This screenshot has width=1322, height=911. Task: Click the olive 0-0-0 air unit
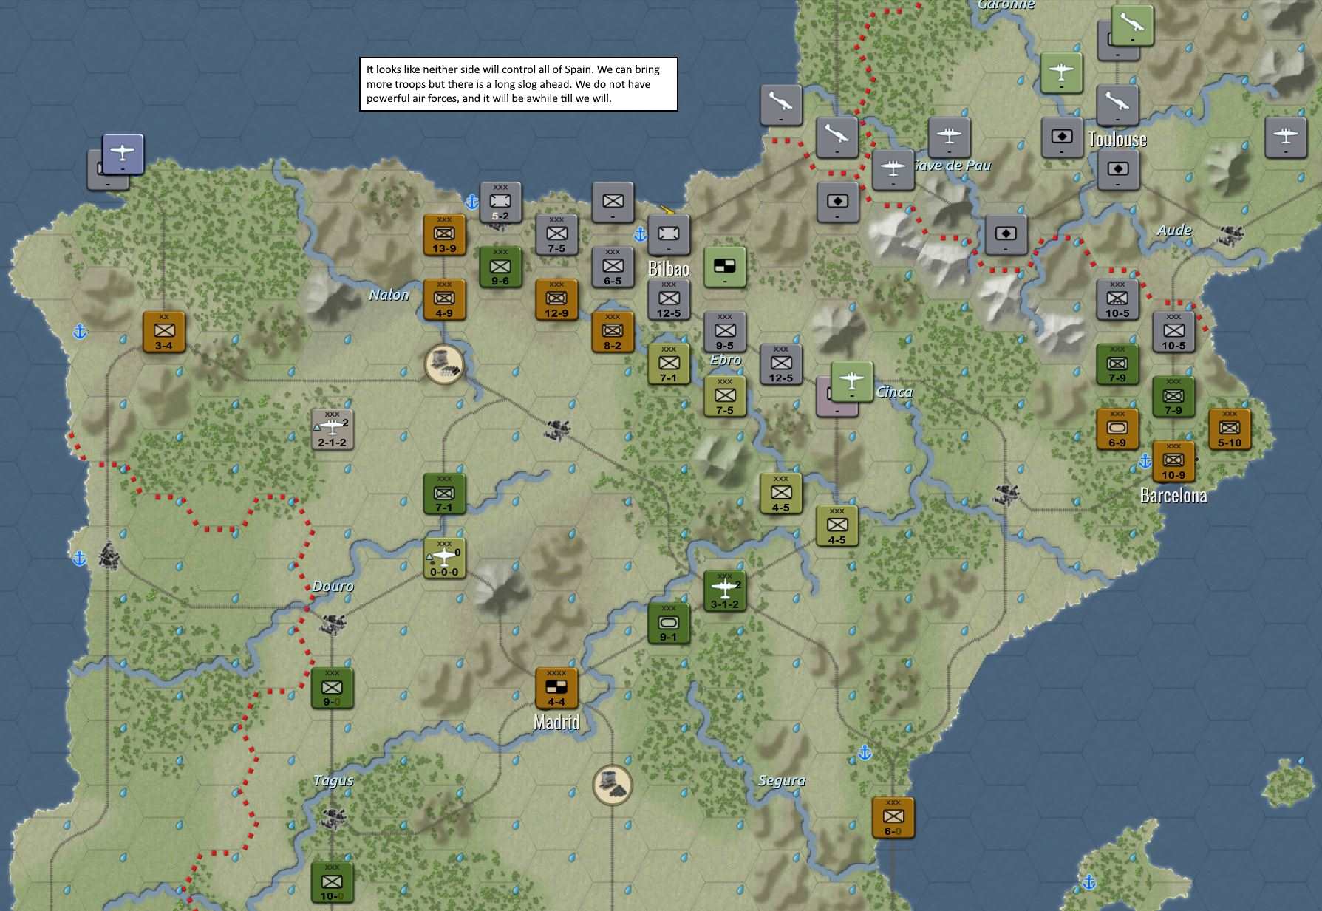pyautogui.click(x=444, y=559)
